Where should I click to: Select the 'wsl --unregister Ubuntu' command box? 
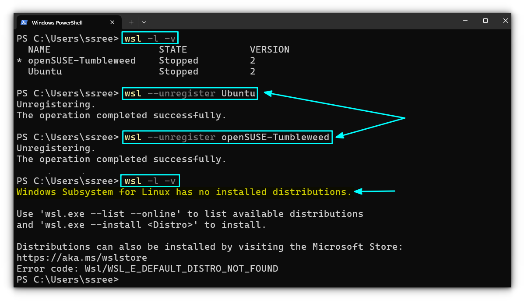pyautogui.click(x=190, y=93)
